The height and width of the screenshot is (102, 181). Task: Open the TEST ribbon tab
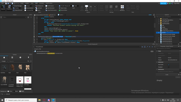pyautogui.click(x=32, y=3)
